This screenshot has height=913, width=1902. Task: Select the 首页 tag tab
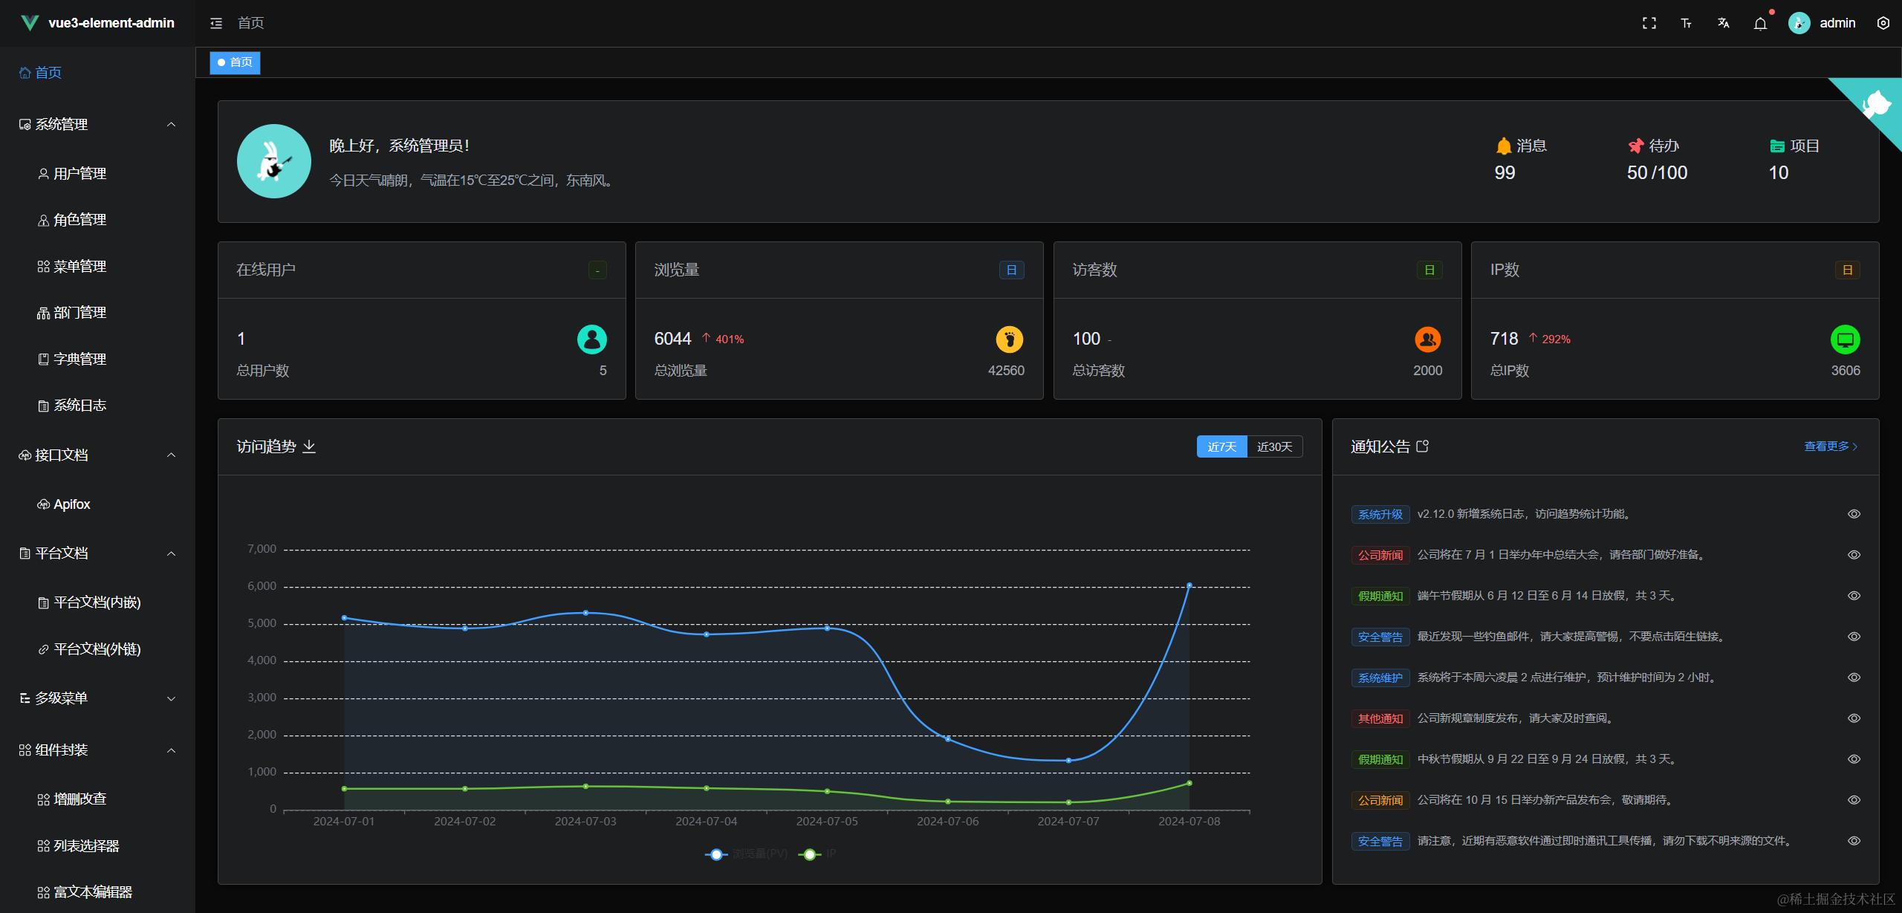tap(235, 62)
